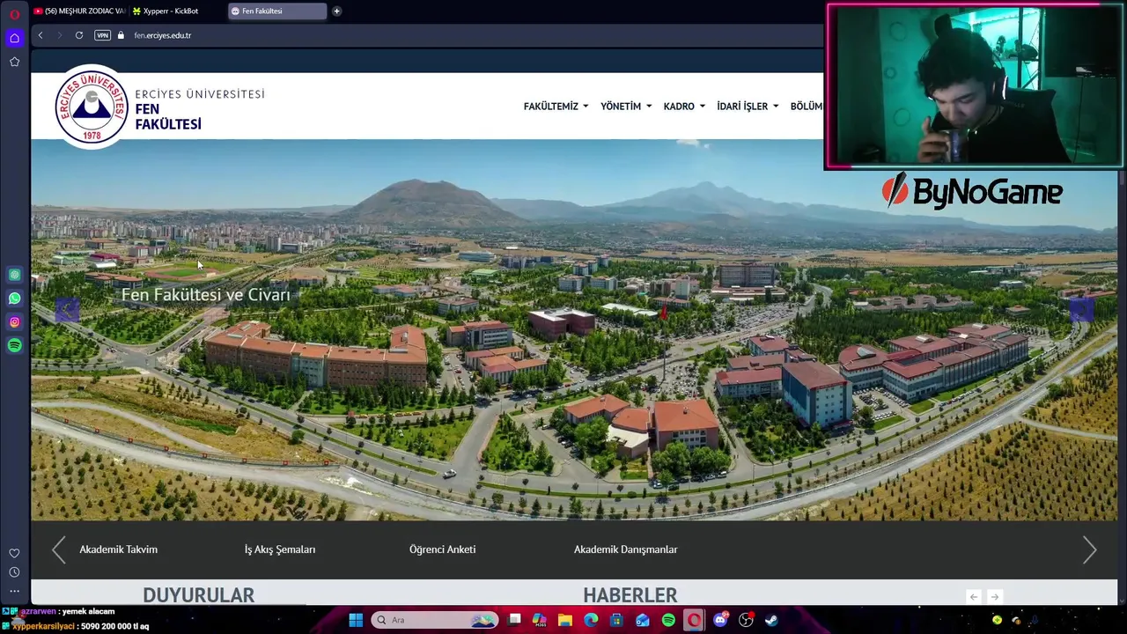This screenshot has height=634, width=1127.
Task: Expand the YÖNETİM dropdown menu
Action: 626,106
